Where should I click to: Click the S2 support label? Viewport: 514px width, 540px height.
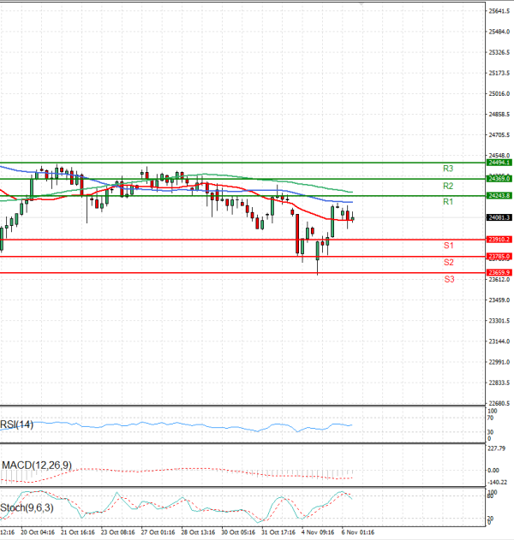[x=448, y=262]
